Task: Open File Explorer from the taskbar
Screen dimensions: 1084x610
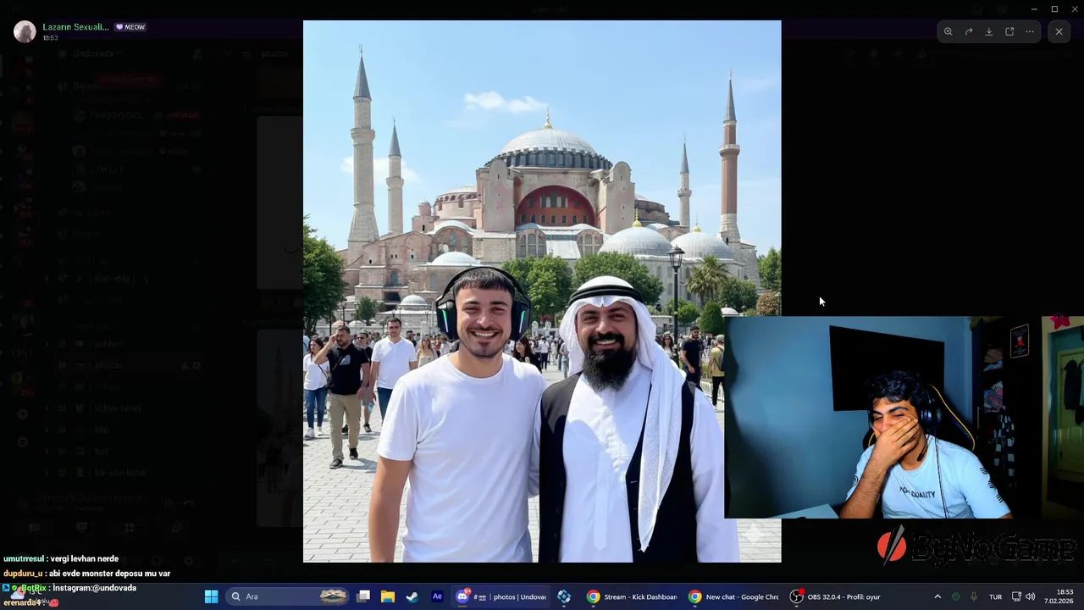Action: [387, 596]
